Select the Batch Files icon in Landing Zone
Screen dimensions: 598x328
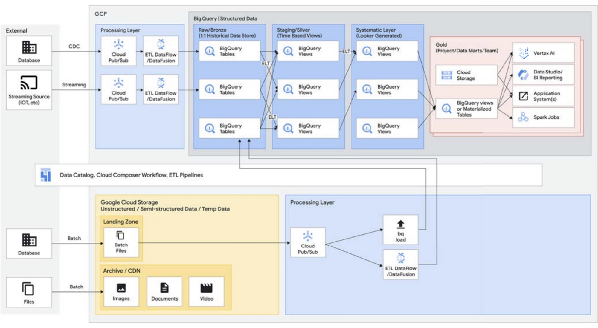[x=120, y=236]
